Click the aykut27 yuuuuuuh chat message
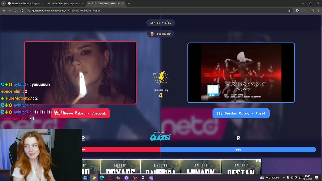 (x=25, y=84)
